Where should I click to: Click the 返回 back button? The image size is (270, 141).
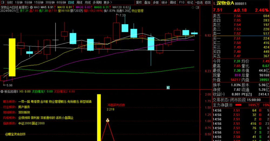[x=208, y=2]
